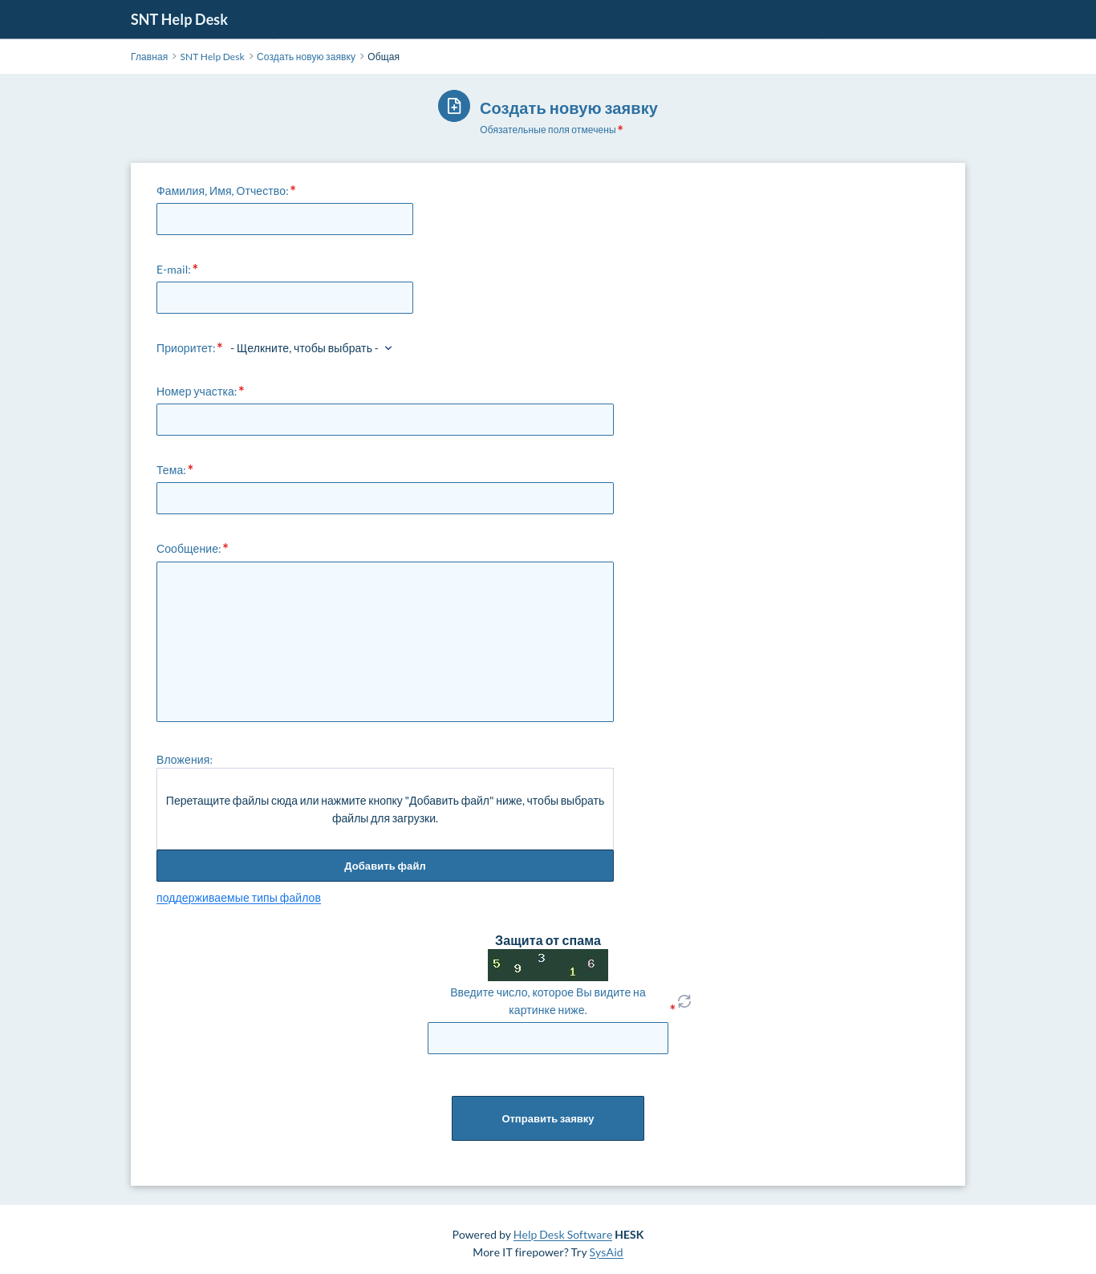Go to Главная breadcrumb link
Screen dimensions: 1096x1274
click(149, 57)
